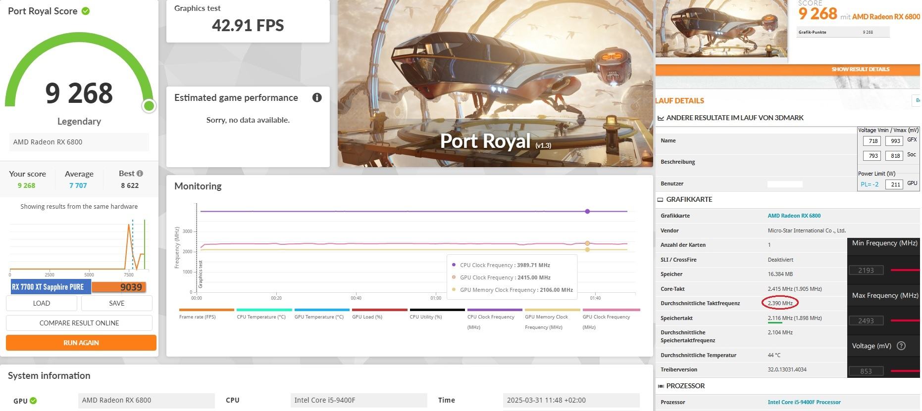Click the help icon next to Voltage (mV)
The image size is (922, 411).
pos(901,346)
